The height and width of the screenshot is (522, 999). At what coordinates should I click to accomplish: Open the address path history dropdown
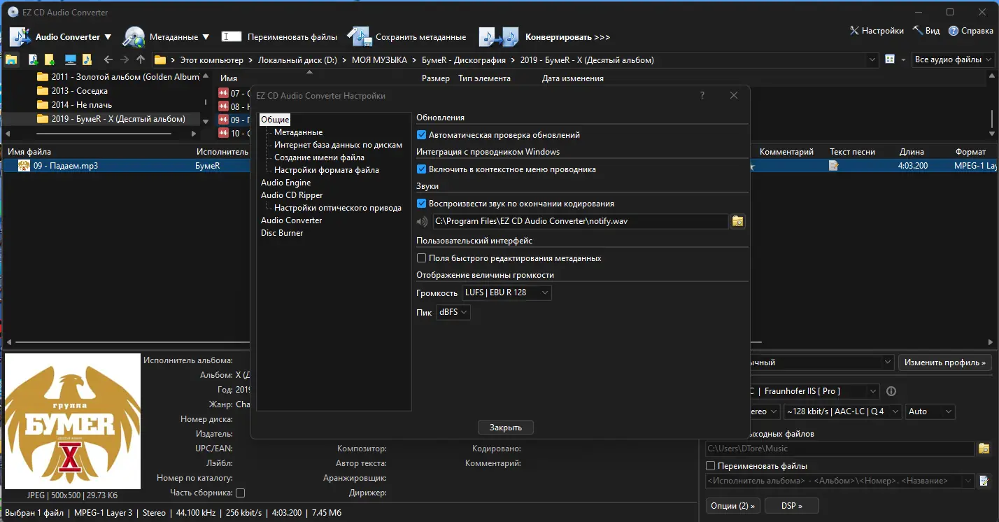click(x=872, y=59)
